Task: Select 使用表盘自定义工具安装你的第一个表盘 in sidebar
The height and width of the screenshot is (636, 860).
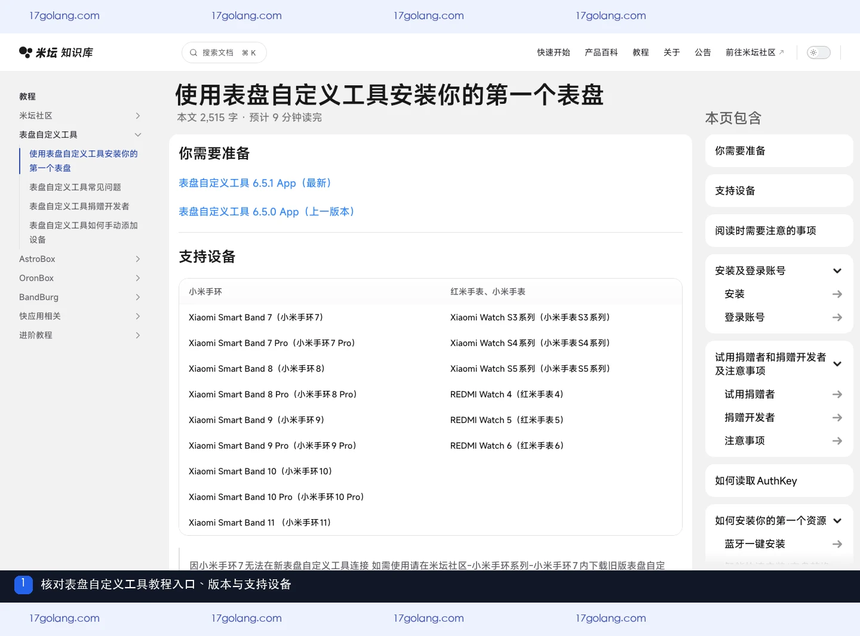Action: [x=84, y=161]
